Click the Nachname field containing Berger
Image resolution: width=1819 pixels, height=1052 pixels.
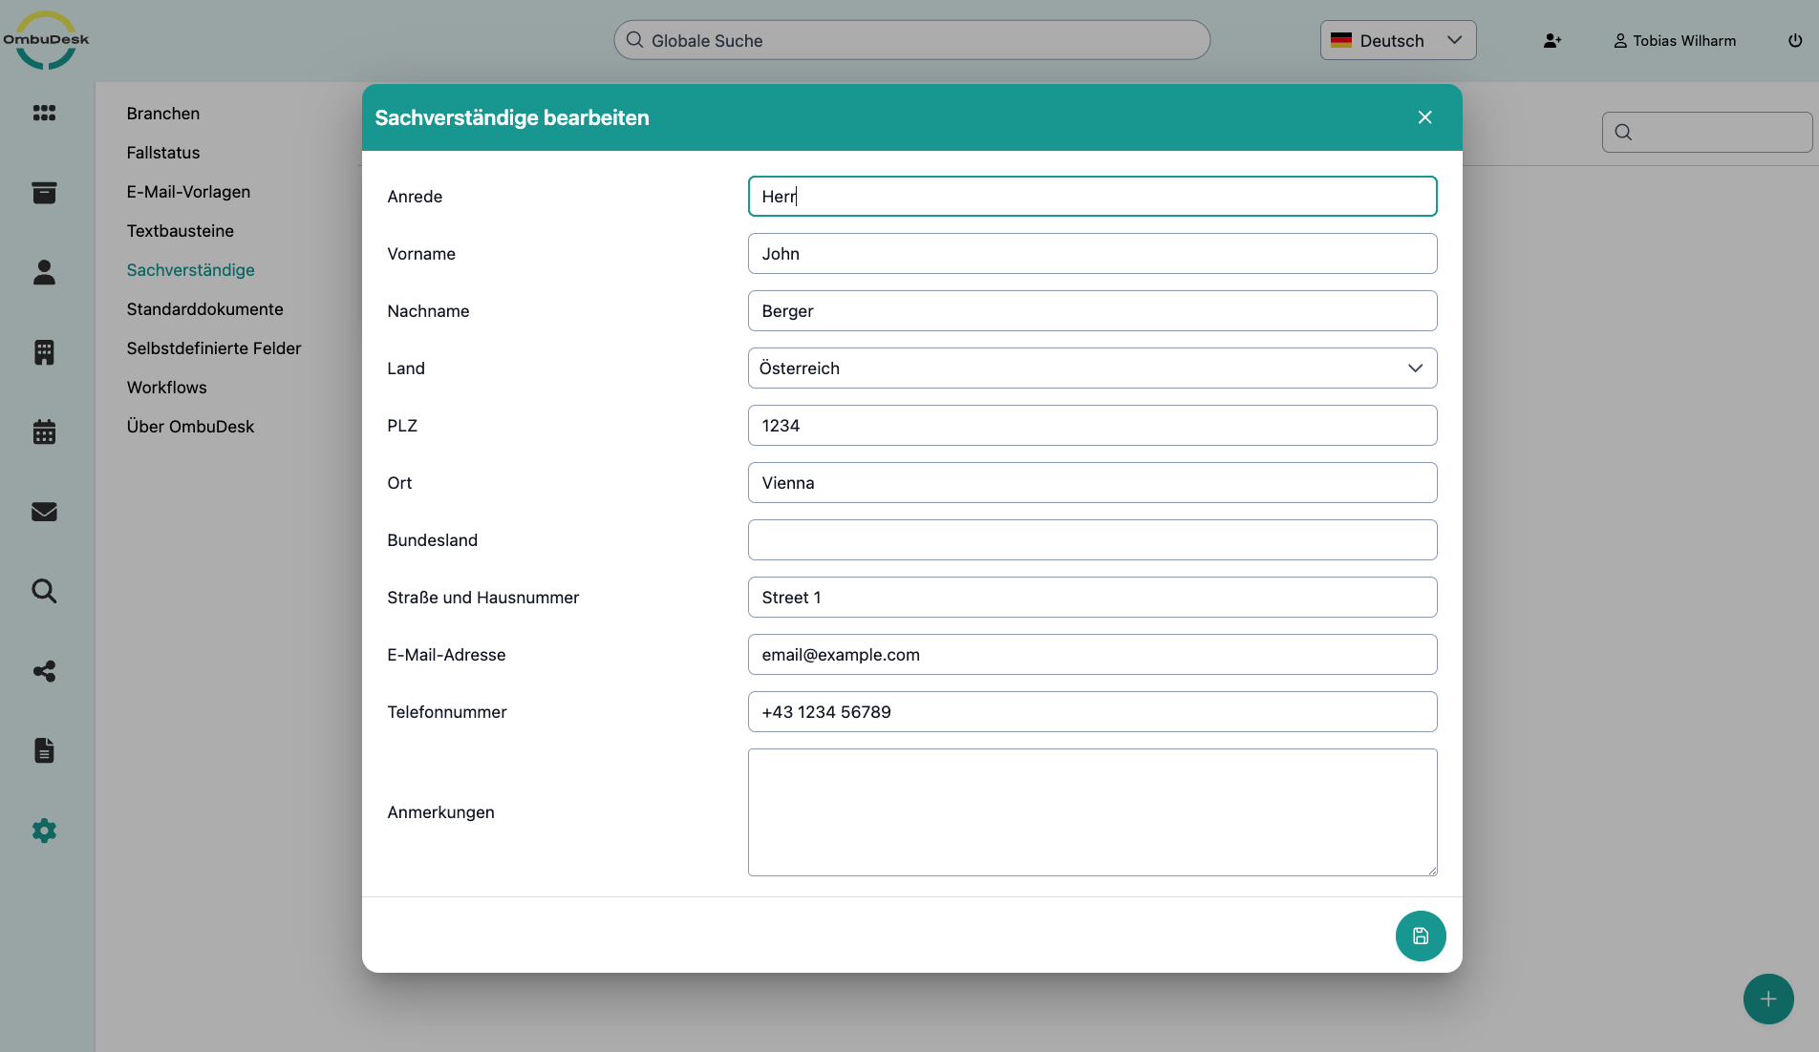(1093, 311)
